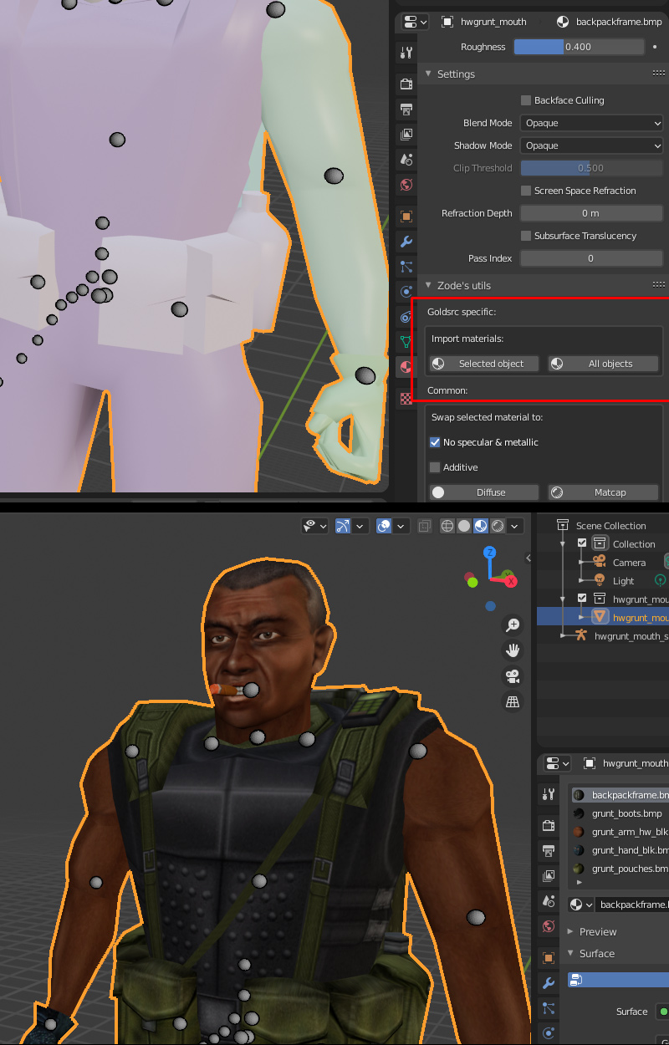Viewport: 669px width, 1045px height.
Task: Swap selected material to Diffuse
Action: (483, 492)
